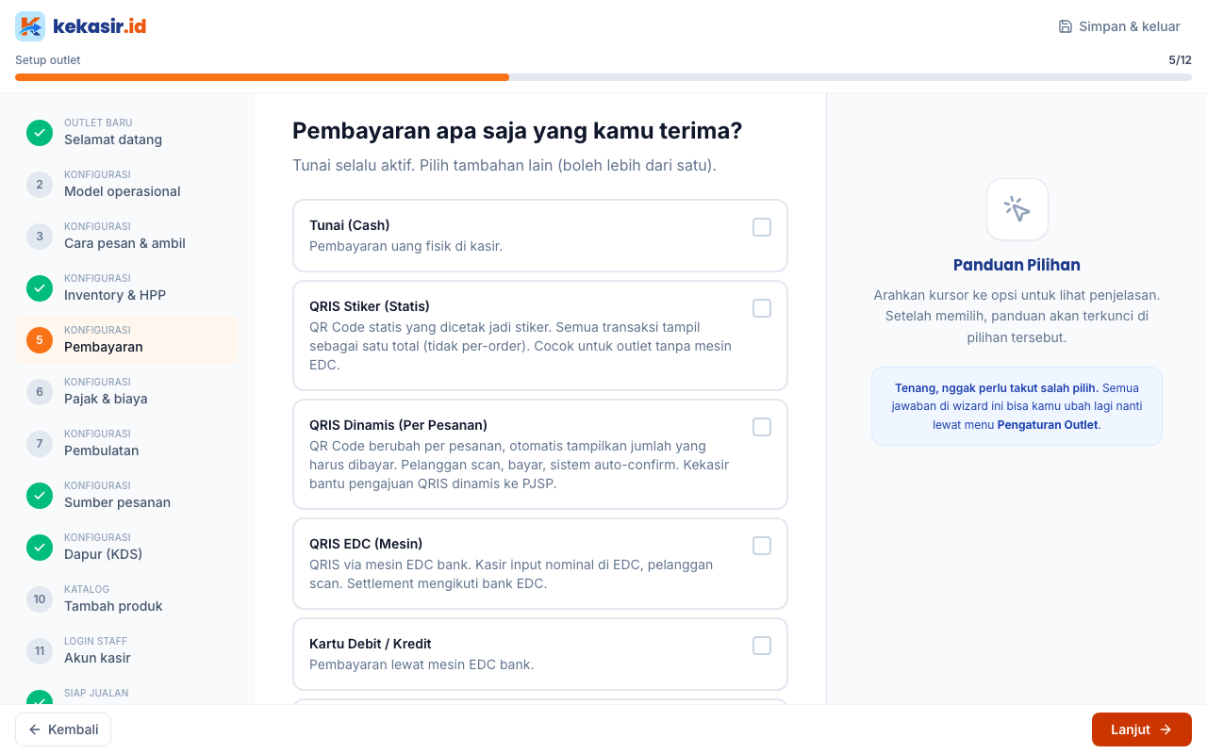Go to the Pembulatan step
The image size is (1207, 754).
click(x=126, y=444)
